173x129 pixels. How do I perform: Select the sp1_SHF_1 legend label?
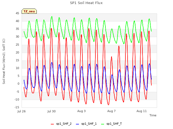[89, 124]
